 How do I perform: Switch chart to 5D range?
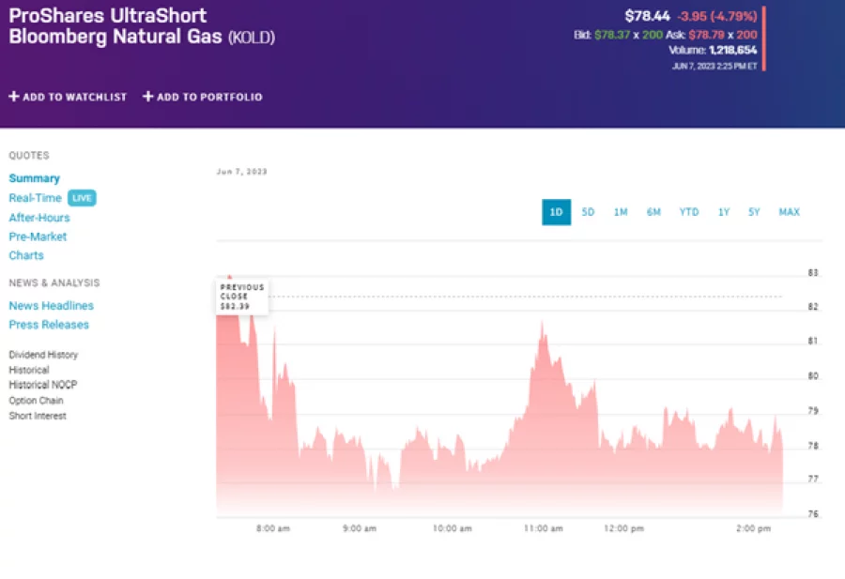588,212
